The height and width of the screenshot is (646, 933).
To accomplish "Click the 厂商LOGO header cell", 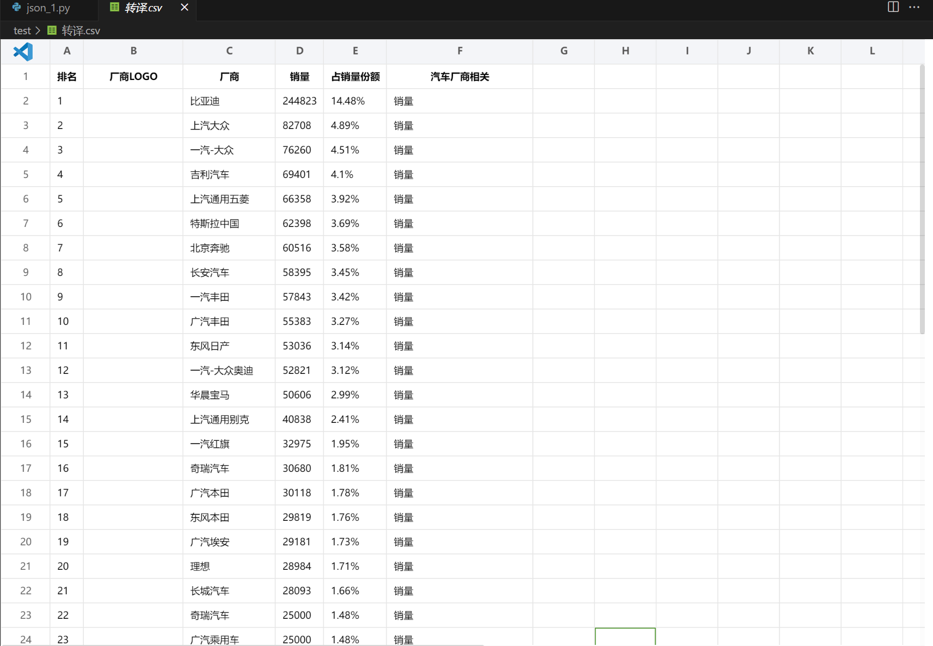I will 133,77.
